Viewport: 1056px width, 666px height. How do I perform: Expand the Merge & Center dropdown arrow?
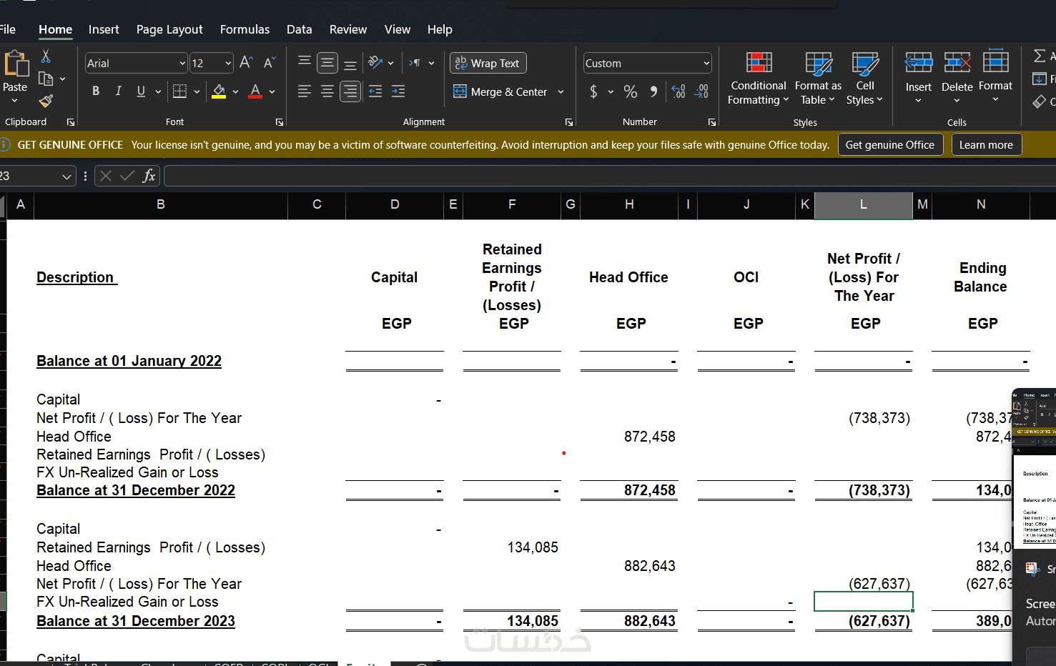click(x=561, y=92)
